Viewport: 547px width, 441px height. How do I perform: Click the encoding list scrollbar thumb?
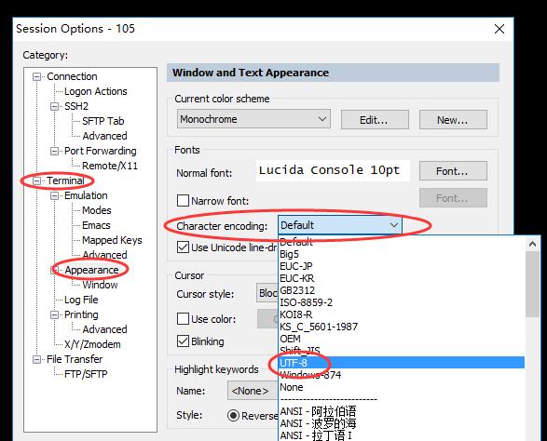click(x=532, y=285)
